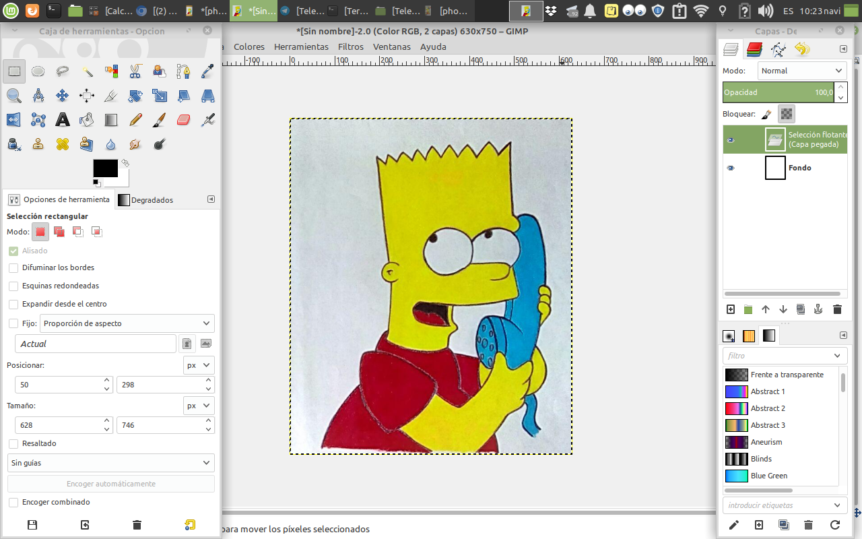
Task: Choose the Eraser tool
Action: [184, 119]
